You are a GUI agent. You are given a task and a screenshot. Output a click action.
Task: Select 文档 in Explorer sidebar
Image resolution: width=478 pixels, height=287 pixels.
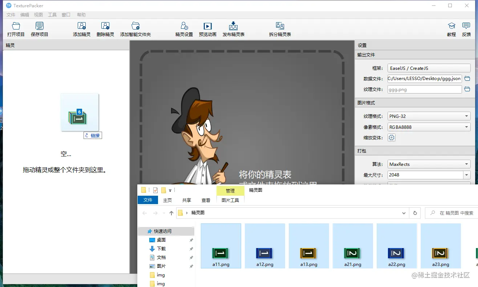click(x=161, y=258)
